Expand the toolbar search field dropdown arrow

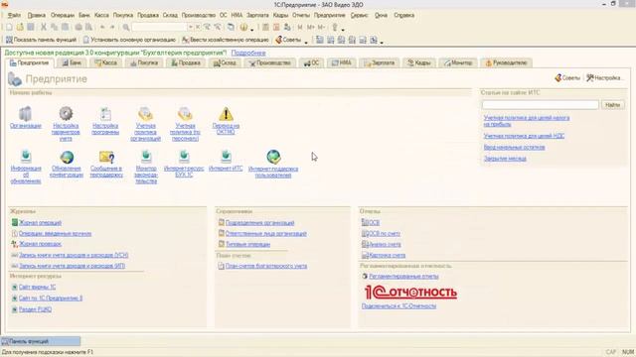[x=190, y=27]
